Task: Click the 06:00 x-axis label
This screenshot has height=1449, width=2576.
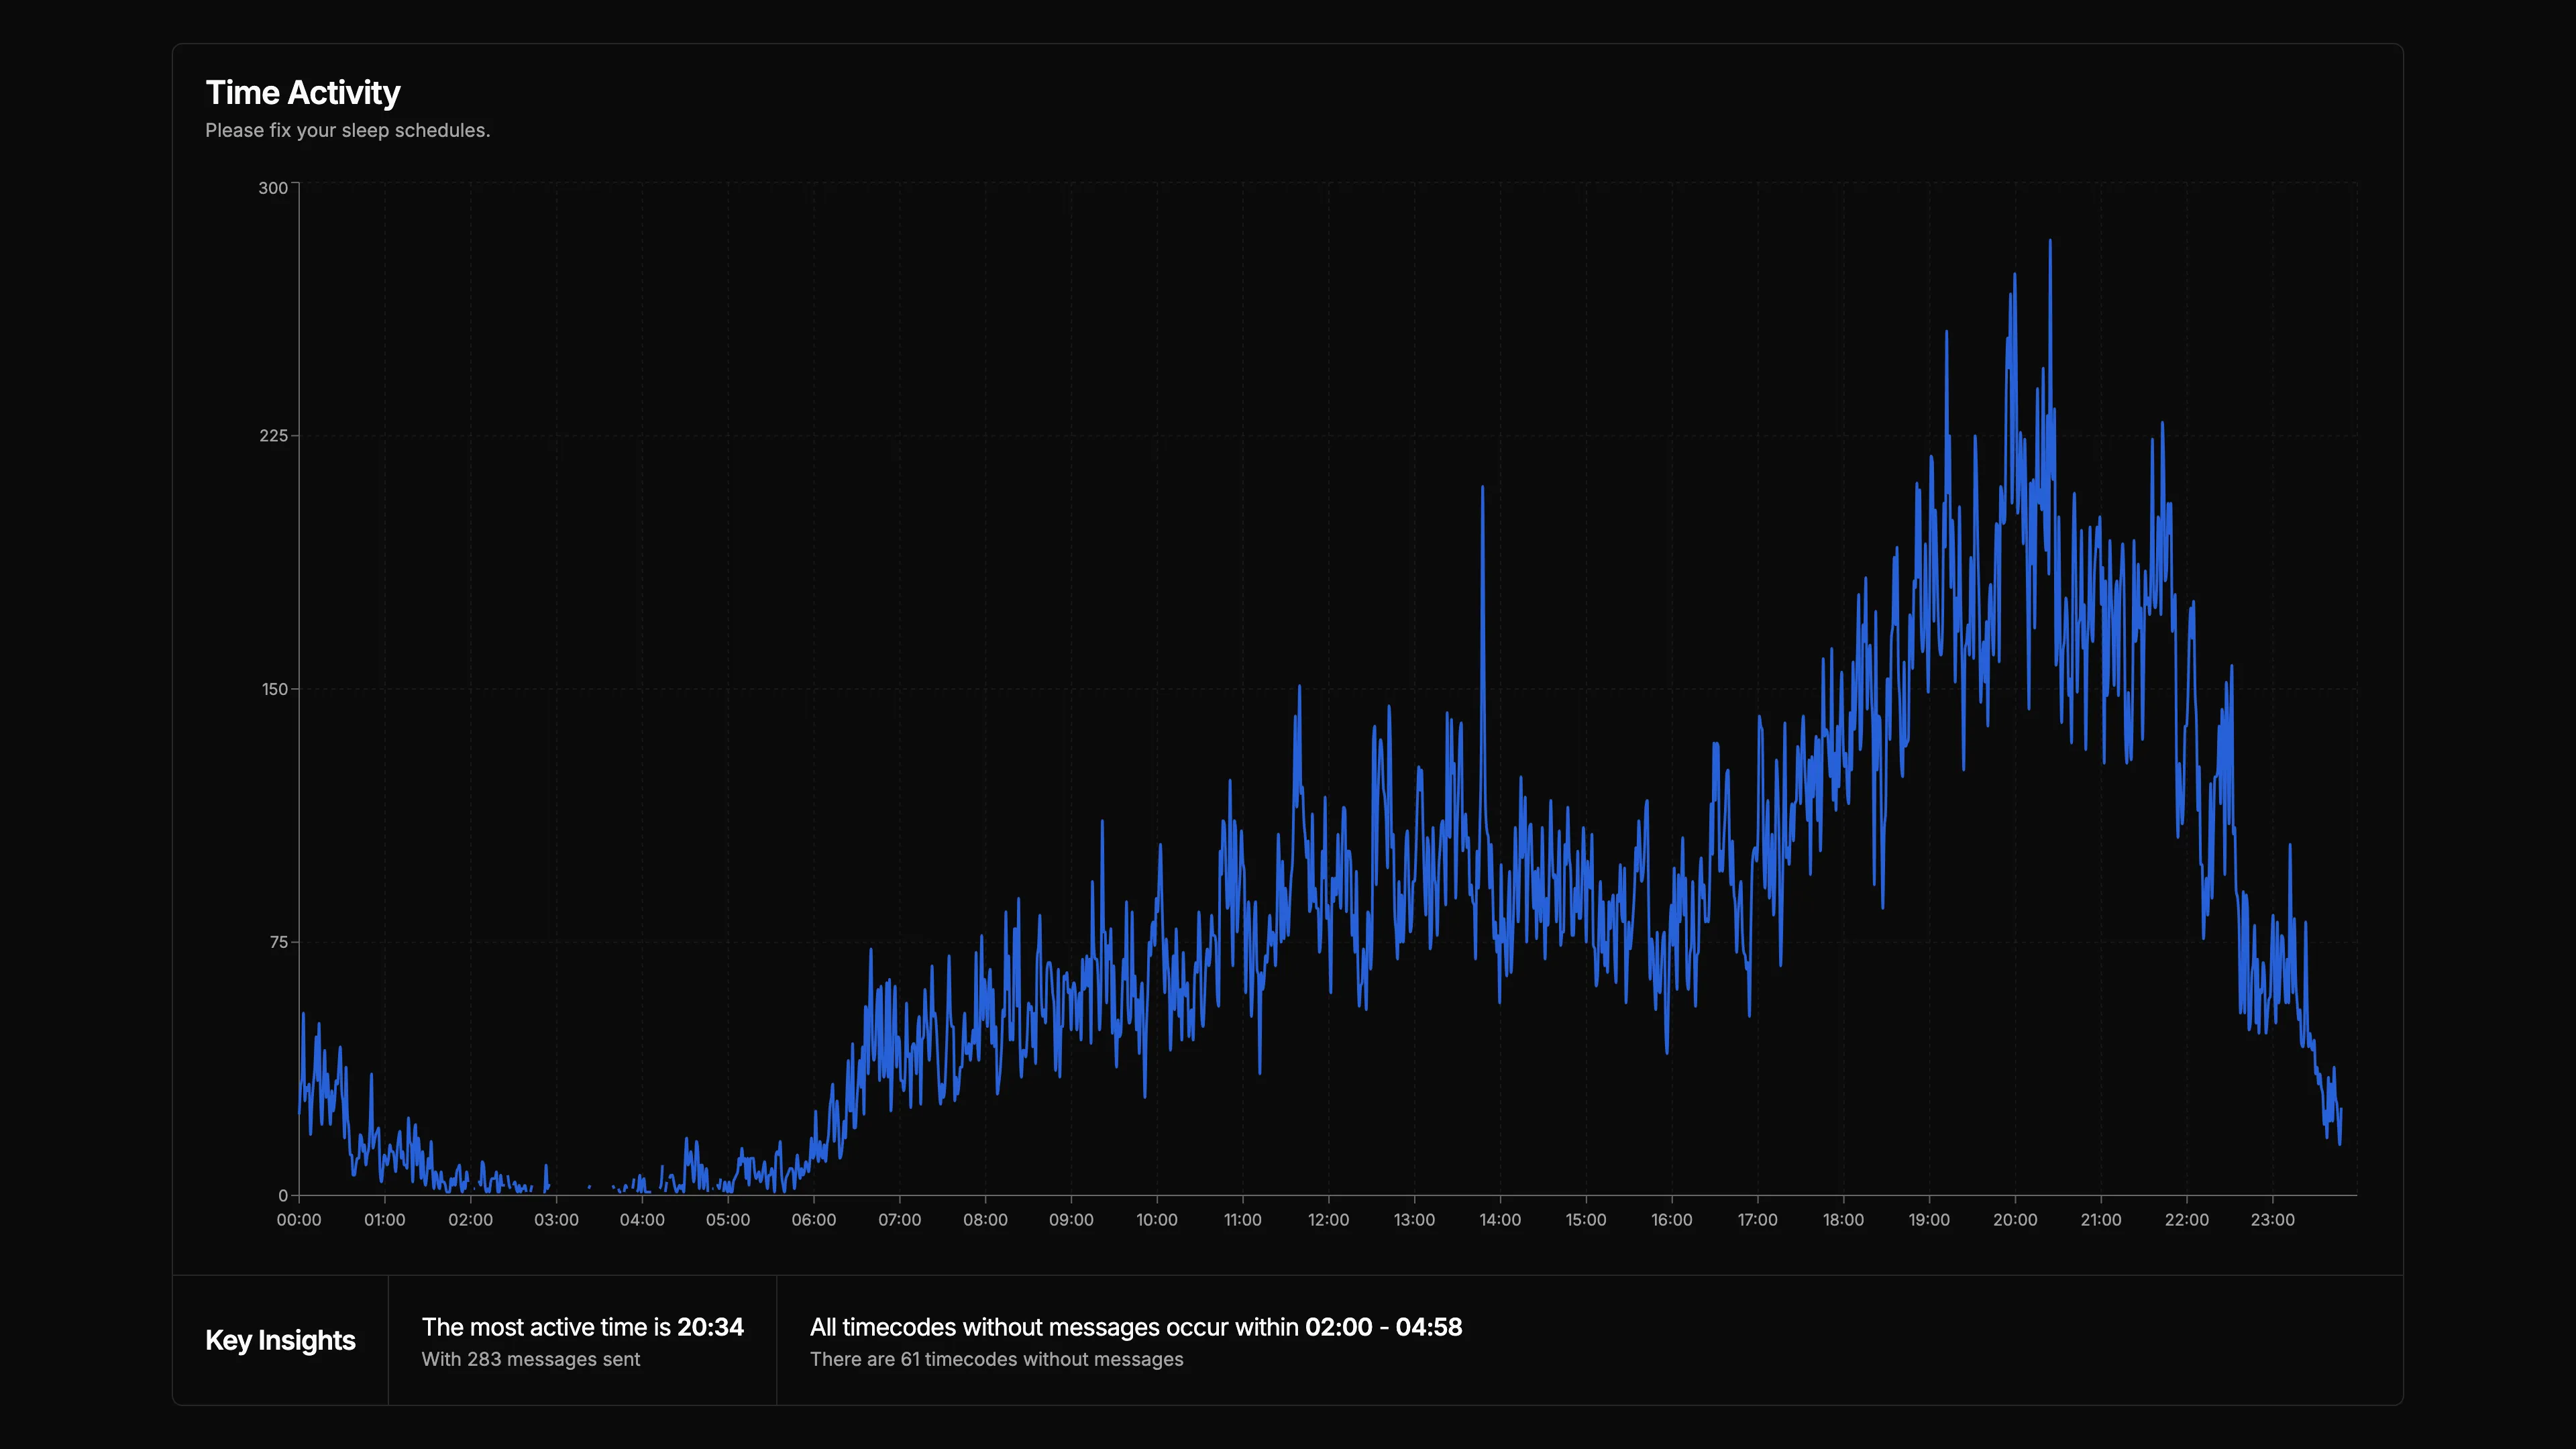Action: [x=813, y=1220]
